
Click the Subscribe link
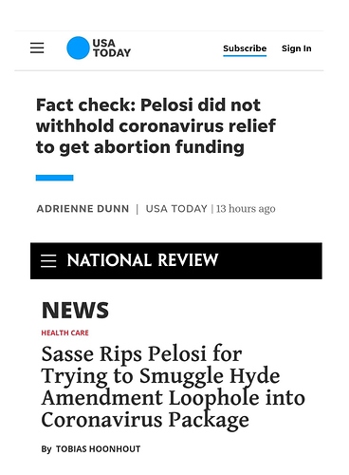coord(245,48)
